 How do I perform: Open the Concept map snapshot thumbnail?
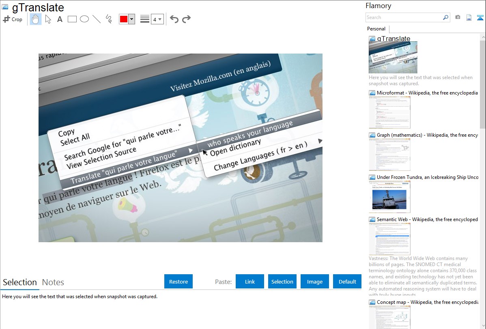(389, 317)
